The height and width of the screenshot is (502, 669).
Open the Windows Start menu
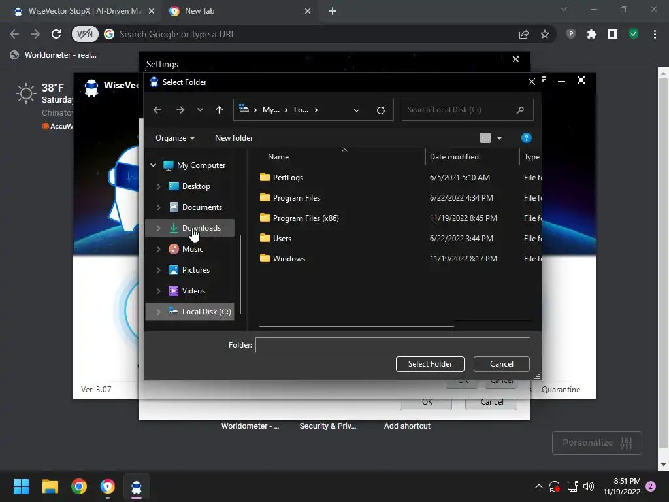point(21,486)
